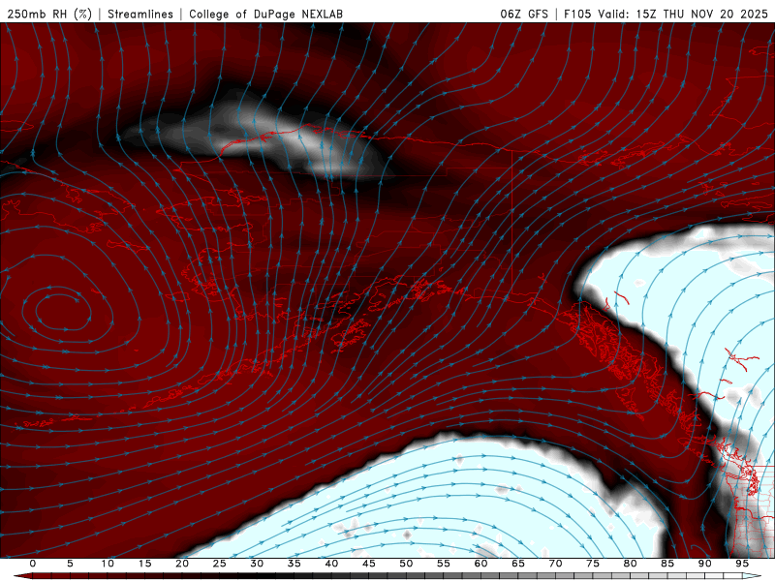Click the color scale label "75"

point(593,564)
